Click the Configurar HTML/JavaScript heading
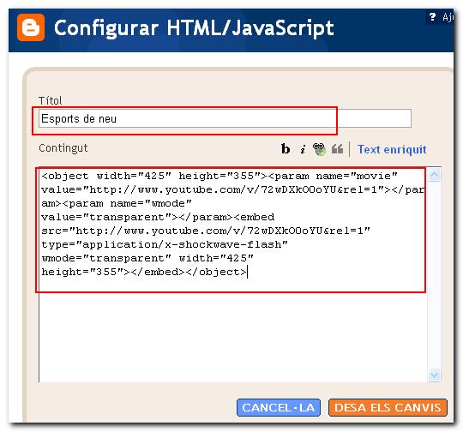Screen dimensions: 463x432 point(194,28)
